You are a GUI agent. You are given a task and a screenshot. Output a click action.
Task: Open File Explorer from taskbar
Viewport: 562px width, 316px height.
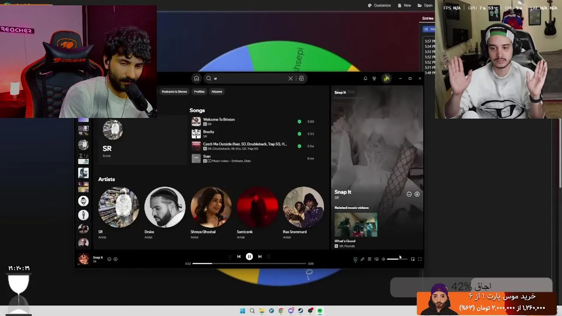tap(262, 311)
